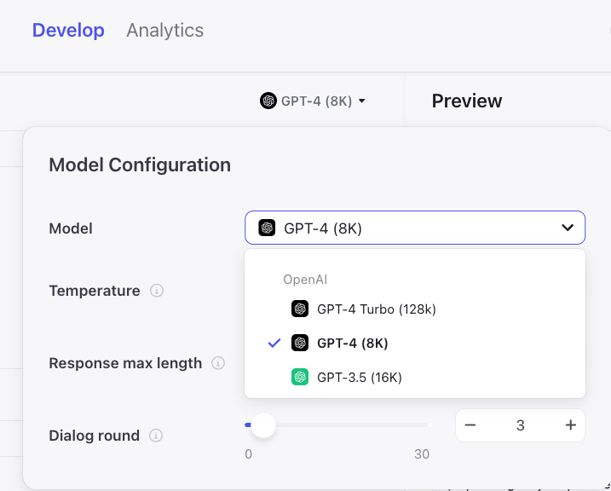Screen dimensions: 611x491
Task: Choose GPT-3.5 (16K) from the list
Action: 415,378
